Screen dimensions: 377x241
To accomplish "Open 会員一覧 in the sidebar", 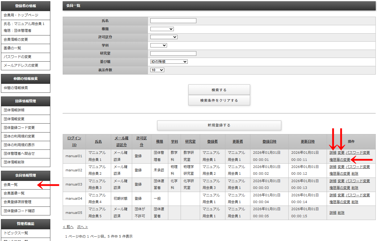I will tap(11, 185).
